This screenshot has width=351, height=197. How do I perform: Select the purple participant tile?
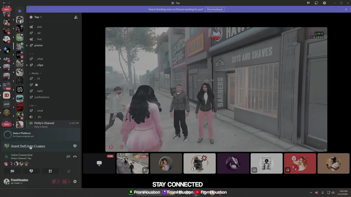click(x=233, y=163)
